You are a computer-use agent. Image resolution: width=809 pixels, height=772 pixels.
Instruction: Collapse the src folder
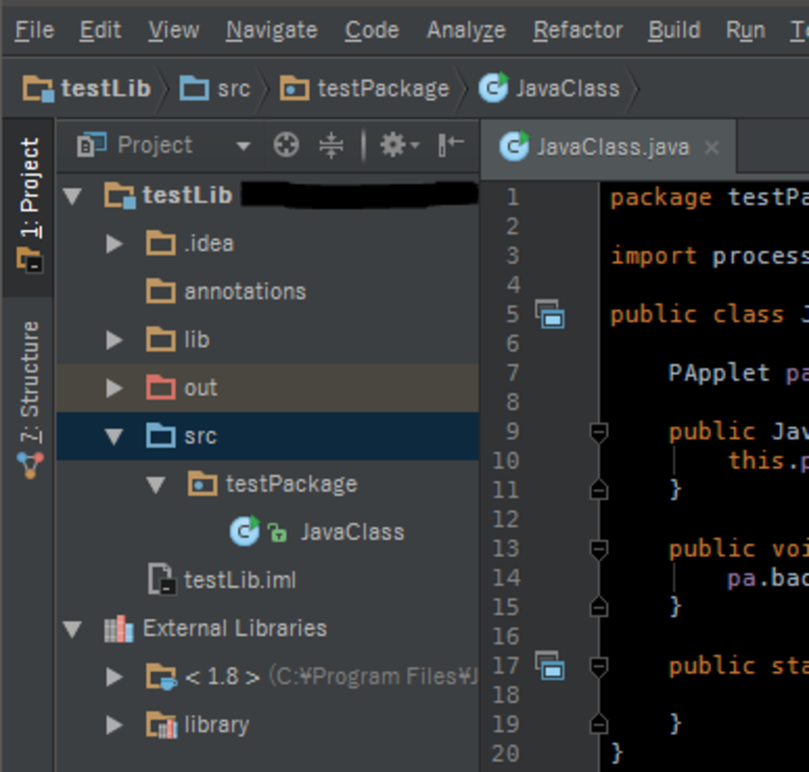point(115,436)
